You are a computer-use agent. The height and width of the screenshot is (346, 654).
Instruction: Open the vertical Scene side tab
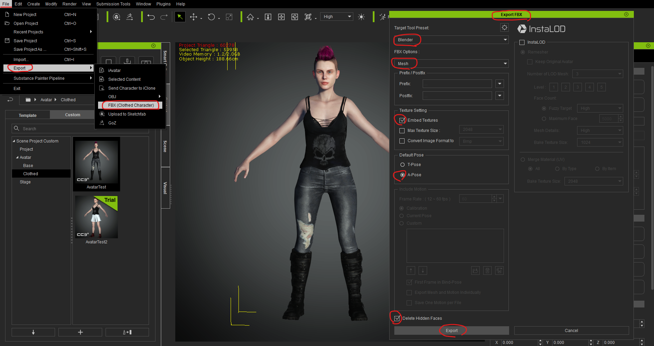click(165, 147)
